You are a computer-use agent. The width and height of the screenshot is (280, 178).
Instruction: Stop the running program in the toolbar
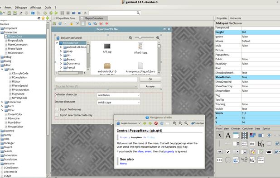[x=68, y=13]
